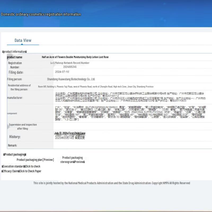
Task: Click the Shandong Huawutang Biotechnology filing person
Action: tap(71, 79)
